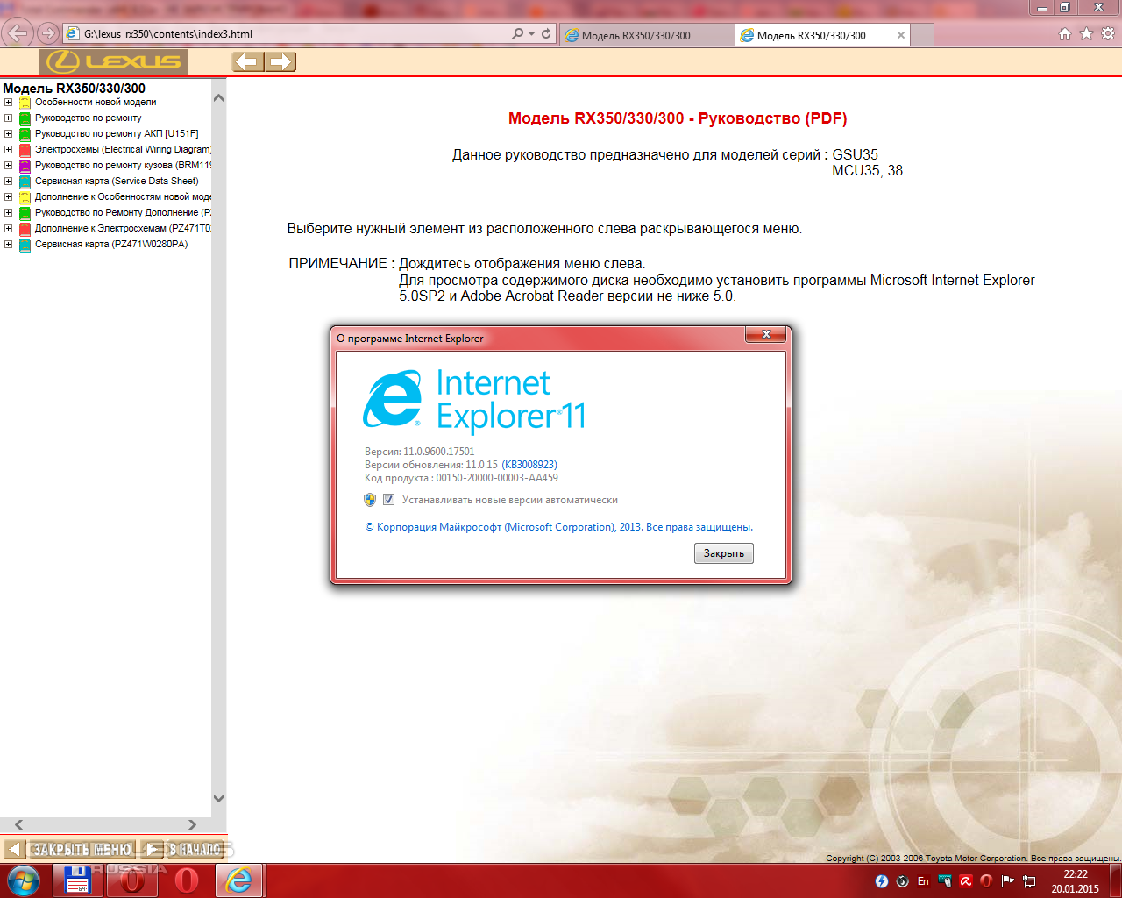Click Microsoft Corporation copyright link
Viewport: 1122px width, 898px height.
pyautogui.click(x=558, y=527)
